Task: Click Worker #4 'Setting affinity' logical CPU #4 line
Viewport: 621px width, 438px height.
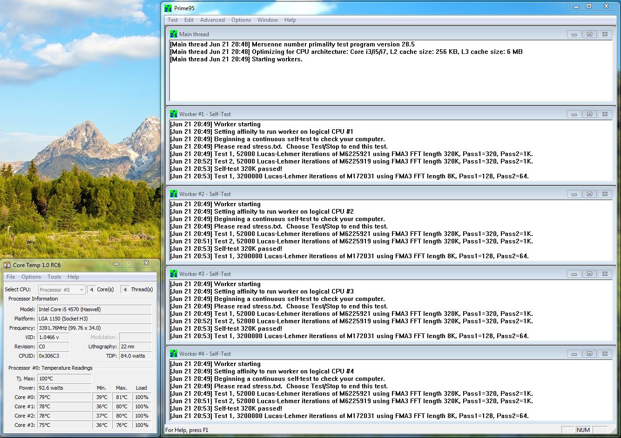Action: [262, 371]
